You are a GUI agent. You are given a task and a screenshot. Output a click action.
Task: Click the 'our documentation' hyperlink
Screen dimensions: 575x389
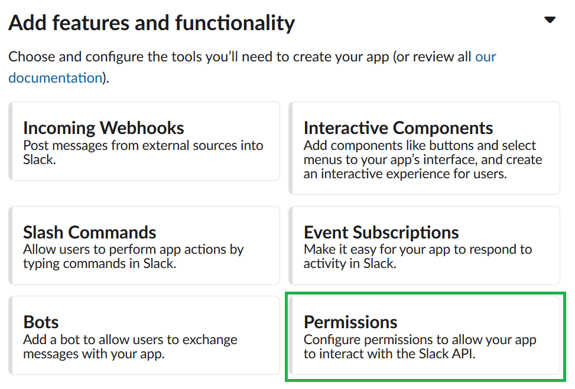point(55,77)
